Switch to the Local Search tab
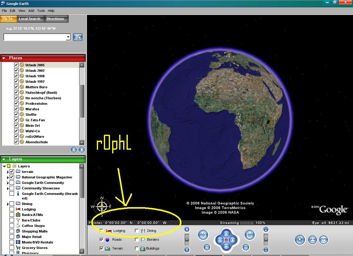 point(29,19)
